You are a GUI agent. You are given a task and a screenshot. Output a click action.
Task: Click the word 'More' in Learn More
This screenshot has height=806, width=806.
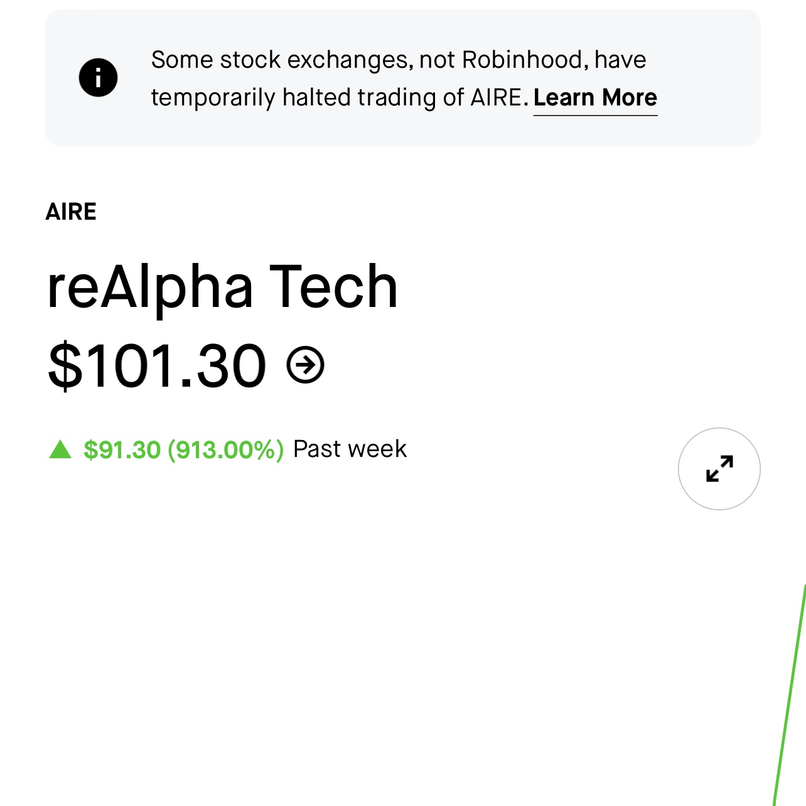coord(630,98)
